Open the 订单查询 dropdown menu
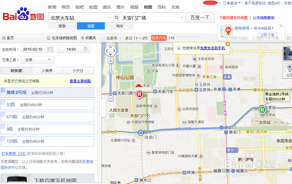Image resolution: width=292 pixels, height=184 pixels. (x=232, y=3)
